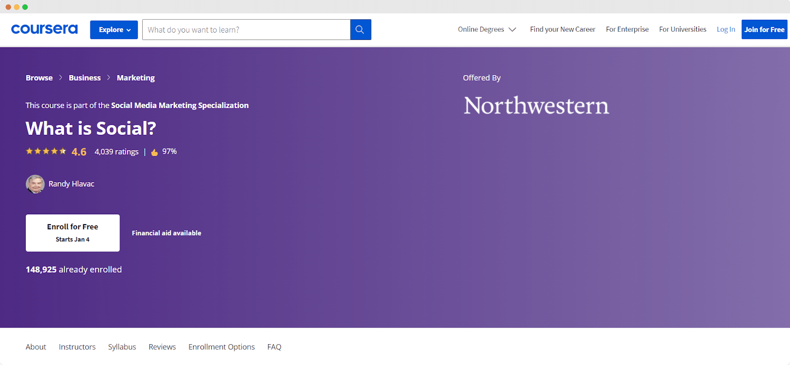Show the Enrollment Options tab

click(222, 347)
